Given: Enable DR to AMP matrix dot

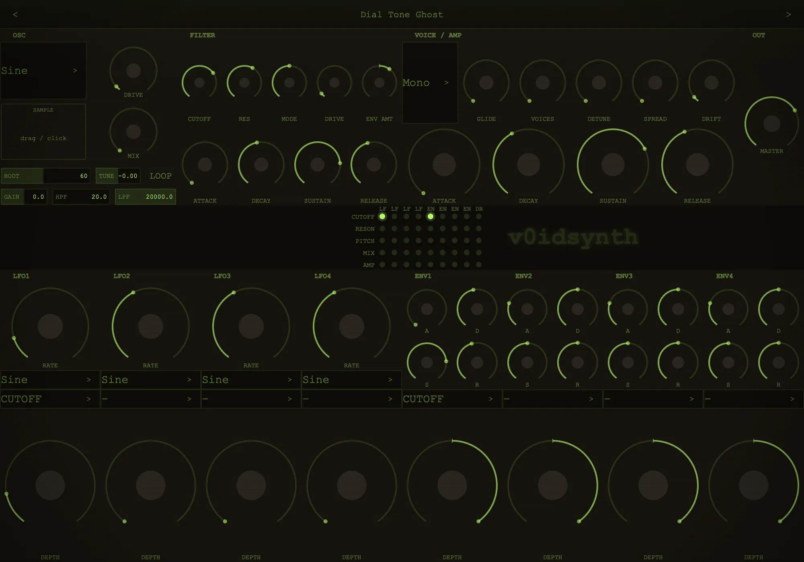Looking at the screenshot, I should point(479,265).
